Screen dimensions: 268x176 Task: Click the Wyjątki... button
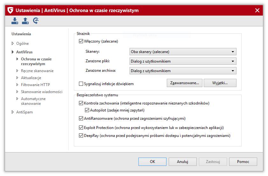point(220,83)
